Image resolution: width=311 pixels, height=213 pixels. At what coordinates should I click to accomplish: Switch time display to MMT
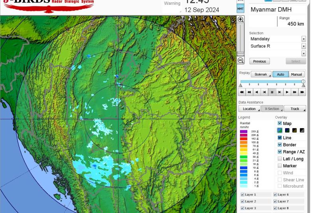point(240,9)
